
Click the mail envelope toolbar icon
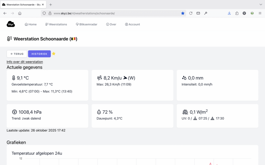click(198, 13)
